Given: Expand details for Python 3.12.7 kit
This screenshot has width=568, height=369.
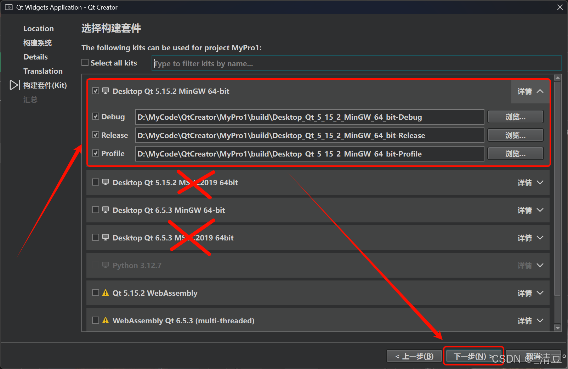Looking at the screenshot, I should pos(530,266).
